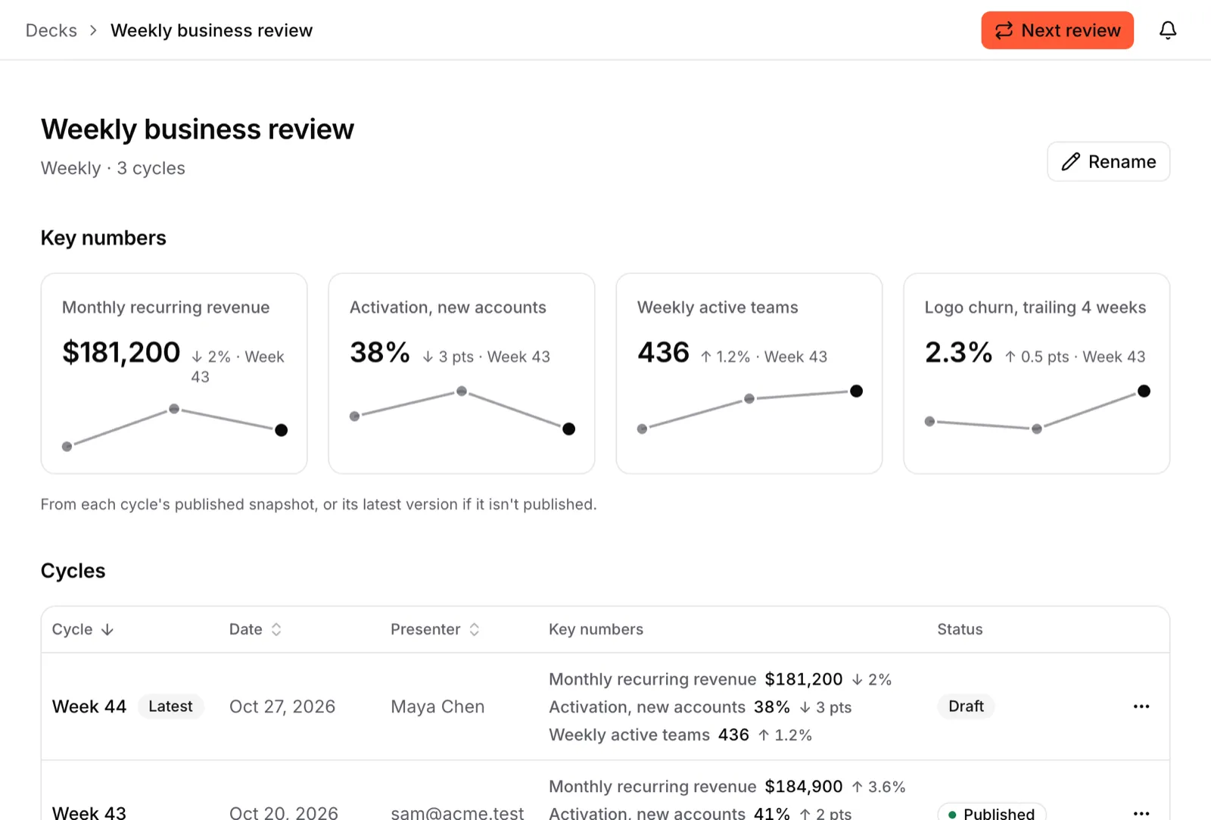
Task: Open the Week 43 cycle
Action: click(x=89, y=812)
